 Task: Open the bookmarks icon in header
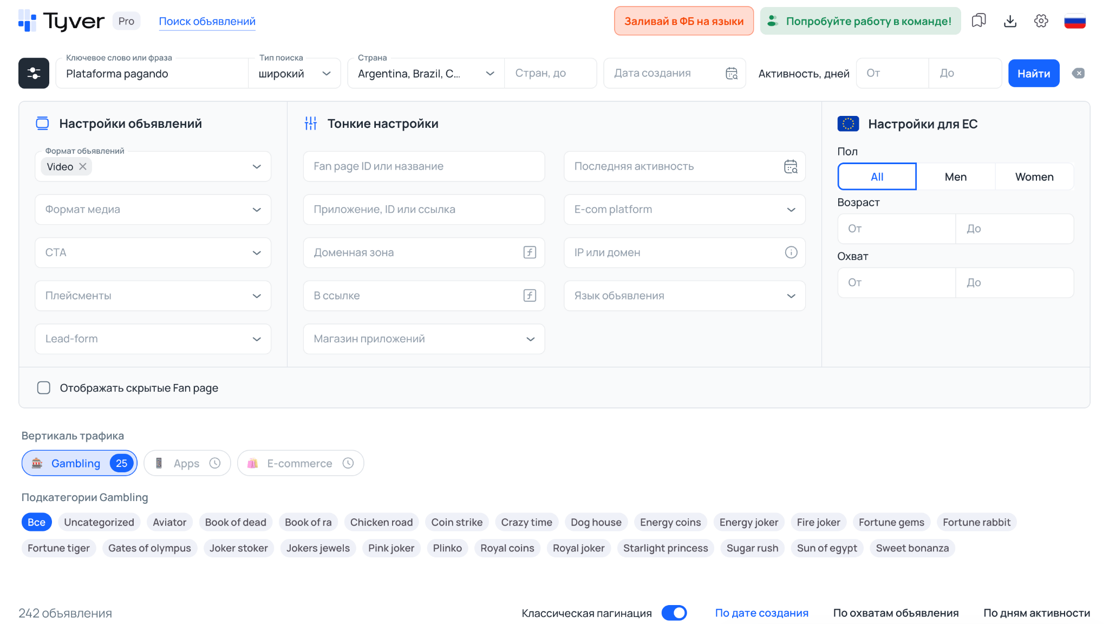pyautogui.click(x=978, y=21)
